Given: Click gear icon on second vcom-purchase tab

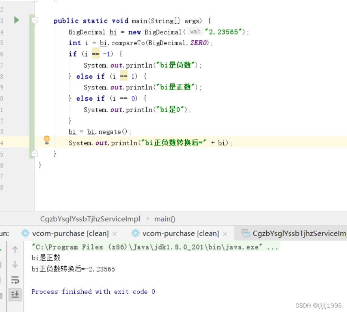Looking at the screenshot, I should (x=136, y=233).
